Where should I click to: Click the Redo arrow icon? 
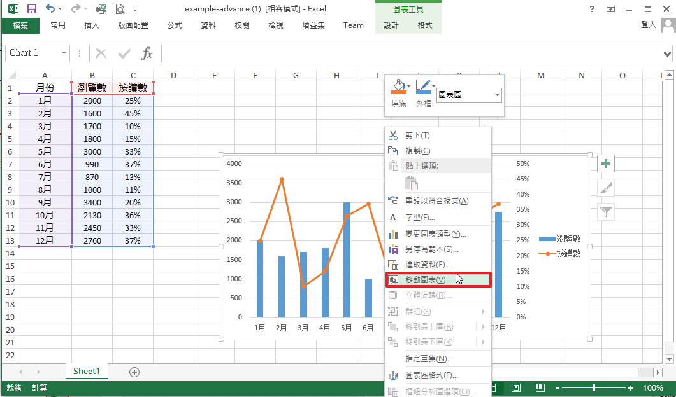click(75, 9)
